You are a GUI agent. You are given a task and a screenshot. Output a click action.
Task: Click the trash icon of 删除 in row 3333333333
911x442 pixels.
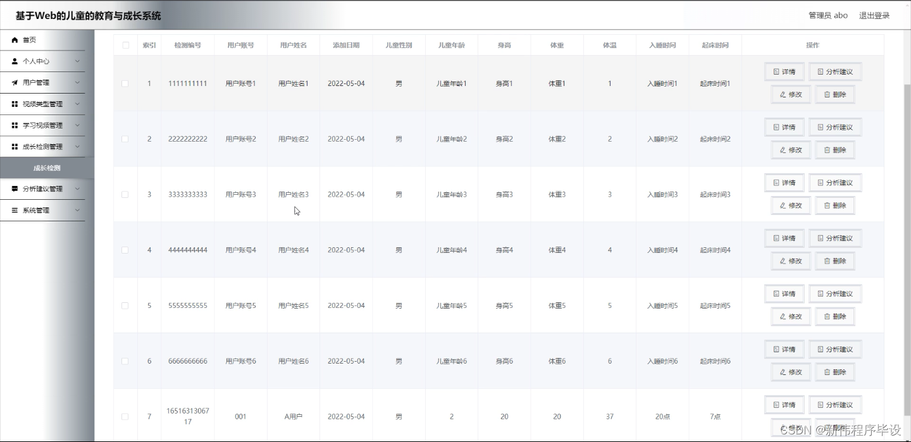point(827,206)
